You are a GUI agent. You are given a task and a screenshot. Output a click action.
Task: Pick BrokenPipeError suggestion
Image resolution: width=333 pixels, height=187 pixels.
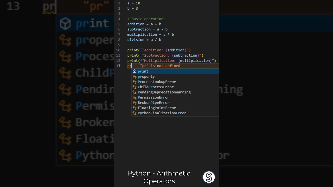(175, 102)
